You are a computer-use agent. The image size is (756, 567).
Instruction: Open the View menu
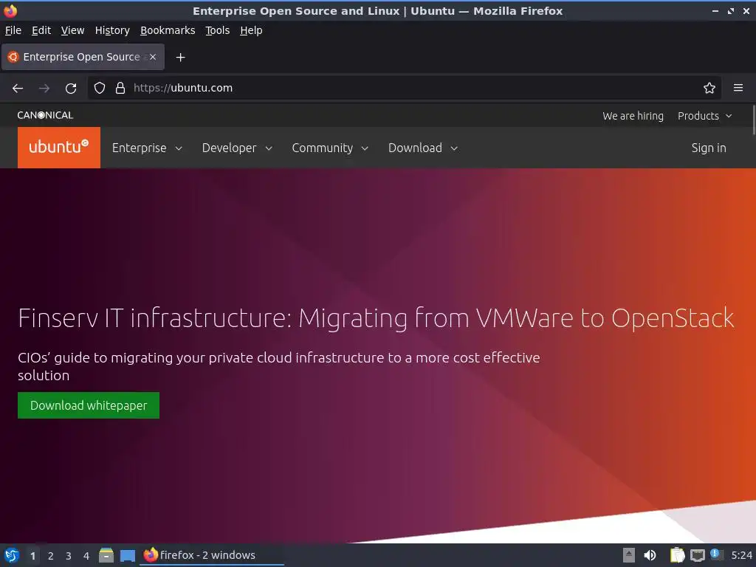click(72, 30)
